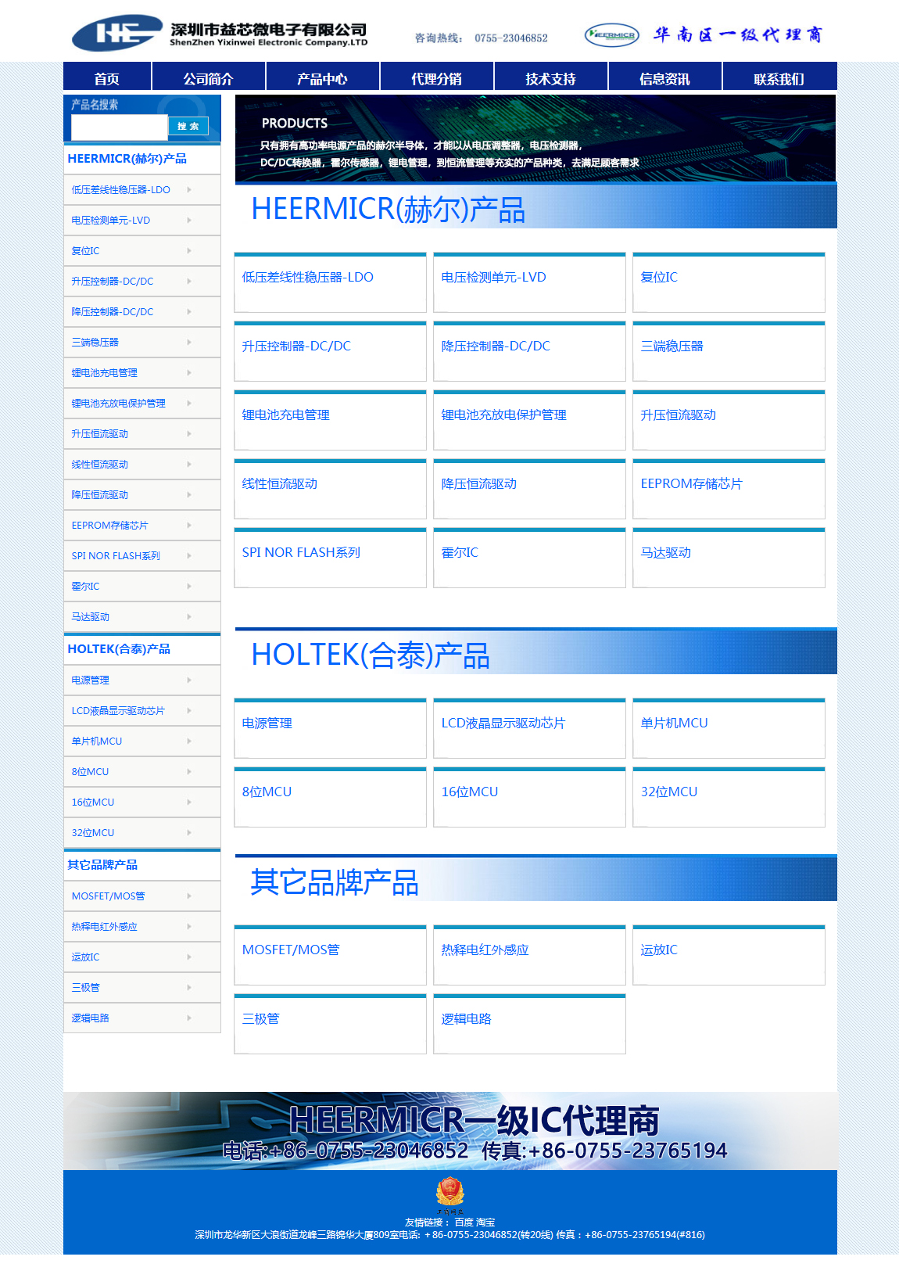Open the 三端稳压器 product card
The height and width of the screenshot is (1271, 899).
click(x=729, y=351)
